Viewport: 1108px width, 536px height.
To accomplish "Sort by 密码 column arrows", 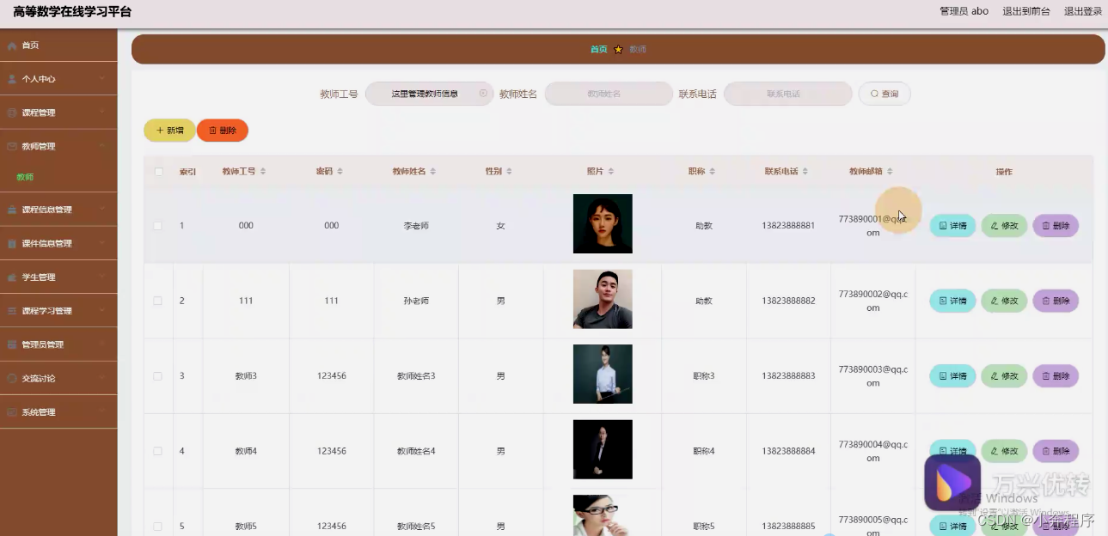I will [x=340, y=172].
